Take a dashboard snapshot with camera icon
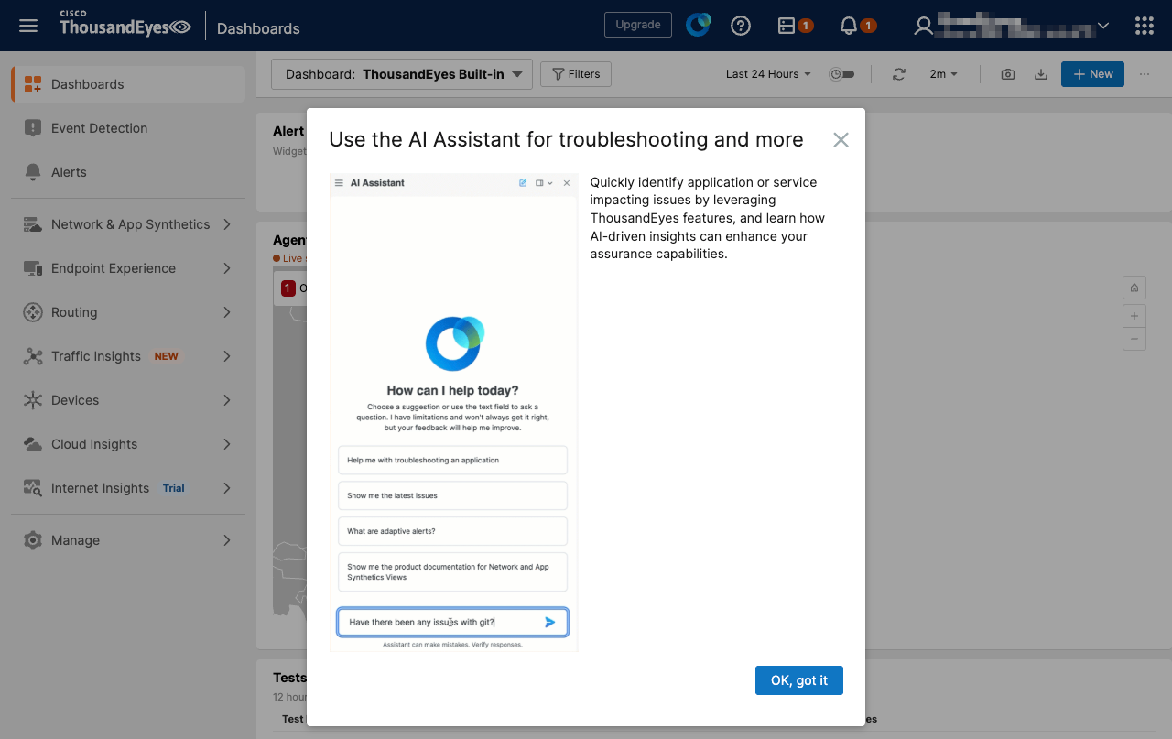 1008,74
